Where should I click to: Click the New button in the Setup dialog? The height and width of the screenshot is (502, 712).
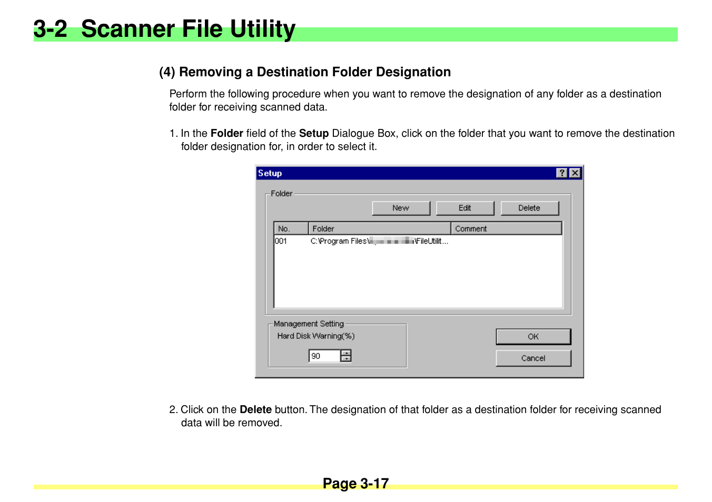click(x=401, y=208)
